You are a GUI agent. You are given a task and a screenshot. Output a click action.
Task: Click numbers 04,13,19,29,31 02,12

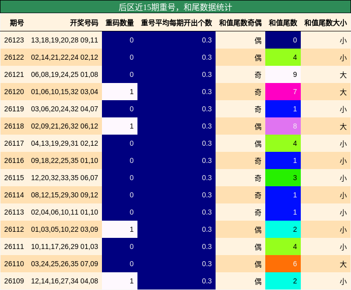coord(64,143)
